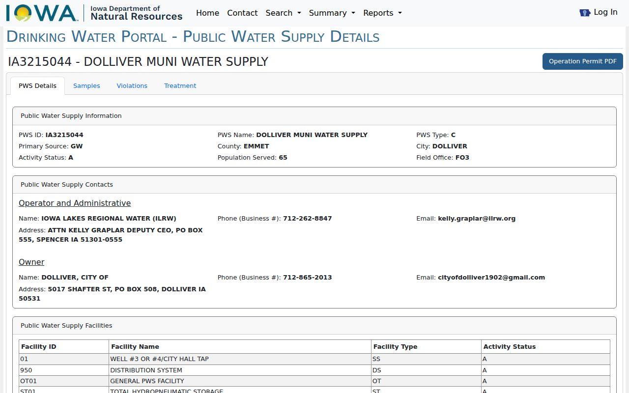Click the Iowa Department of Natural Resources title
The image size is (629, 393).
point(136,13)
